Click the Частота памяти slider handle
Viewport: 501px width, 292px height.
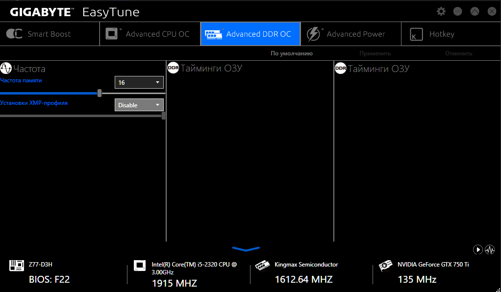[100, 93]
